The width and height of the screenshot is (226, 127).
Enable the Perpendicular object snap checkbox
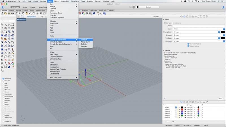click(x=3, y=96)
